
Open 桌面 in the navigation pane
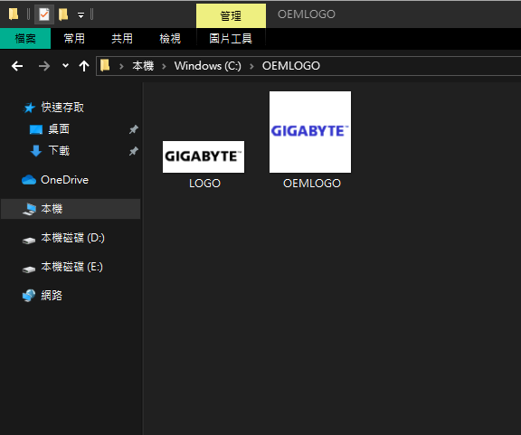pos(59,129)
